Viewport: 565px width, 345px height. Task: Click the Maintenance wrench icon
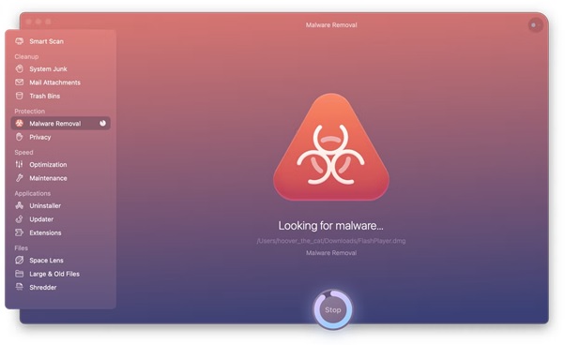tap(20, 178)
